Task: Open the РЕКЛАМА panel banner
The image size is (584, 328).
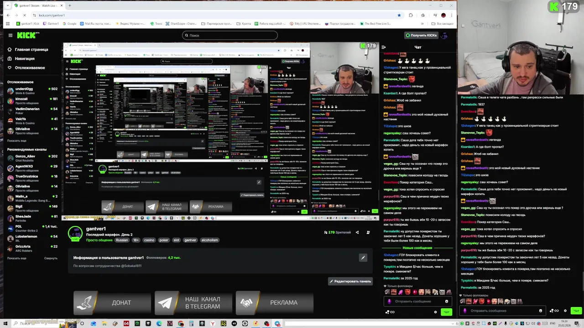Action: click(x=275, y=302)
